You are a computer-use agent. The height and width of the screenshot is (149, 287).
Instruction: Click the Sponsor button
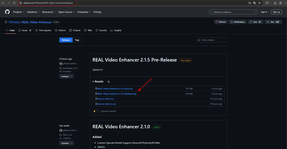point(221,22)
